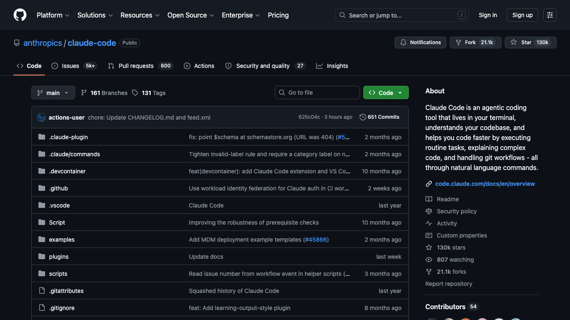Click the star icon beside 130k stars
This screenshot has height=320, width=570.
click(x=429, y=247)
